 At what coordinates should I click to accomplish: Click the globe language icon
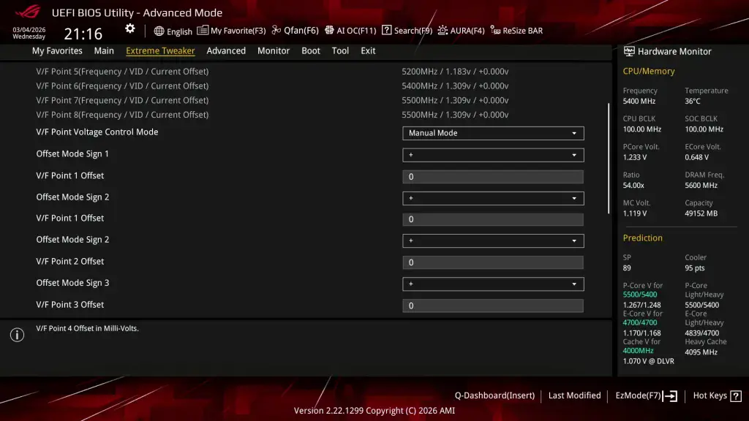pos(159,31)
